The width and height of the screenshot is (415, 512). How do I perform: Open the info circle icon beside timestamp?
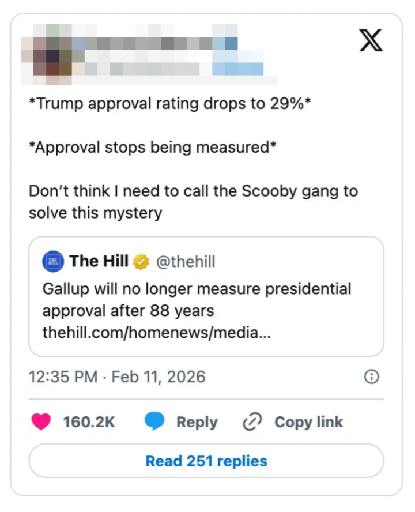pos(372,377)
